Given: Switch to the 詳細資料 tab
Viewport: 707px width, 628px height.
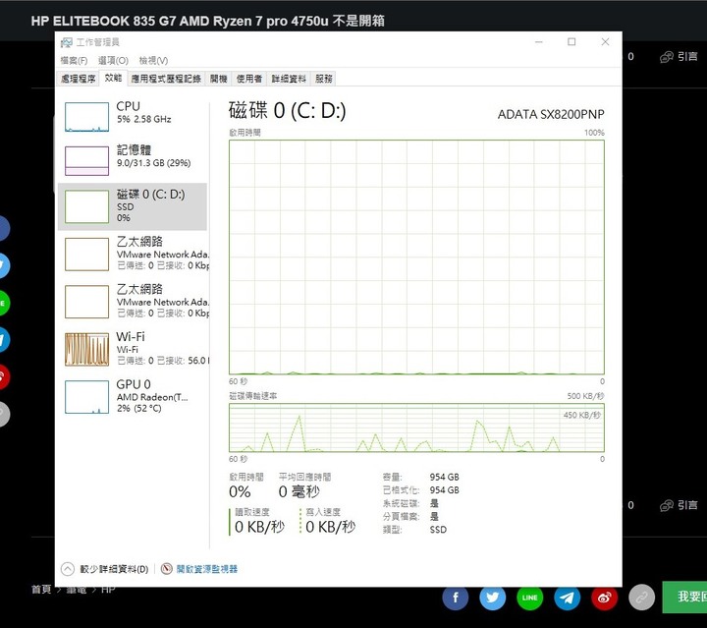Looking at the screenshot, I should tap(289, 79).
